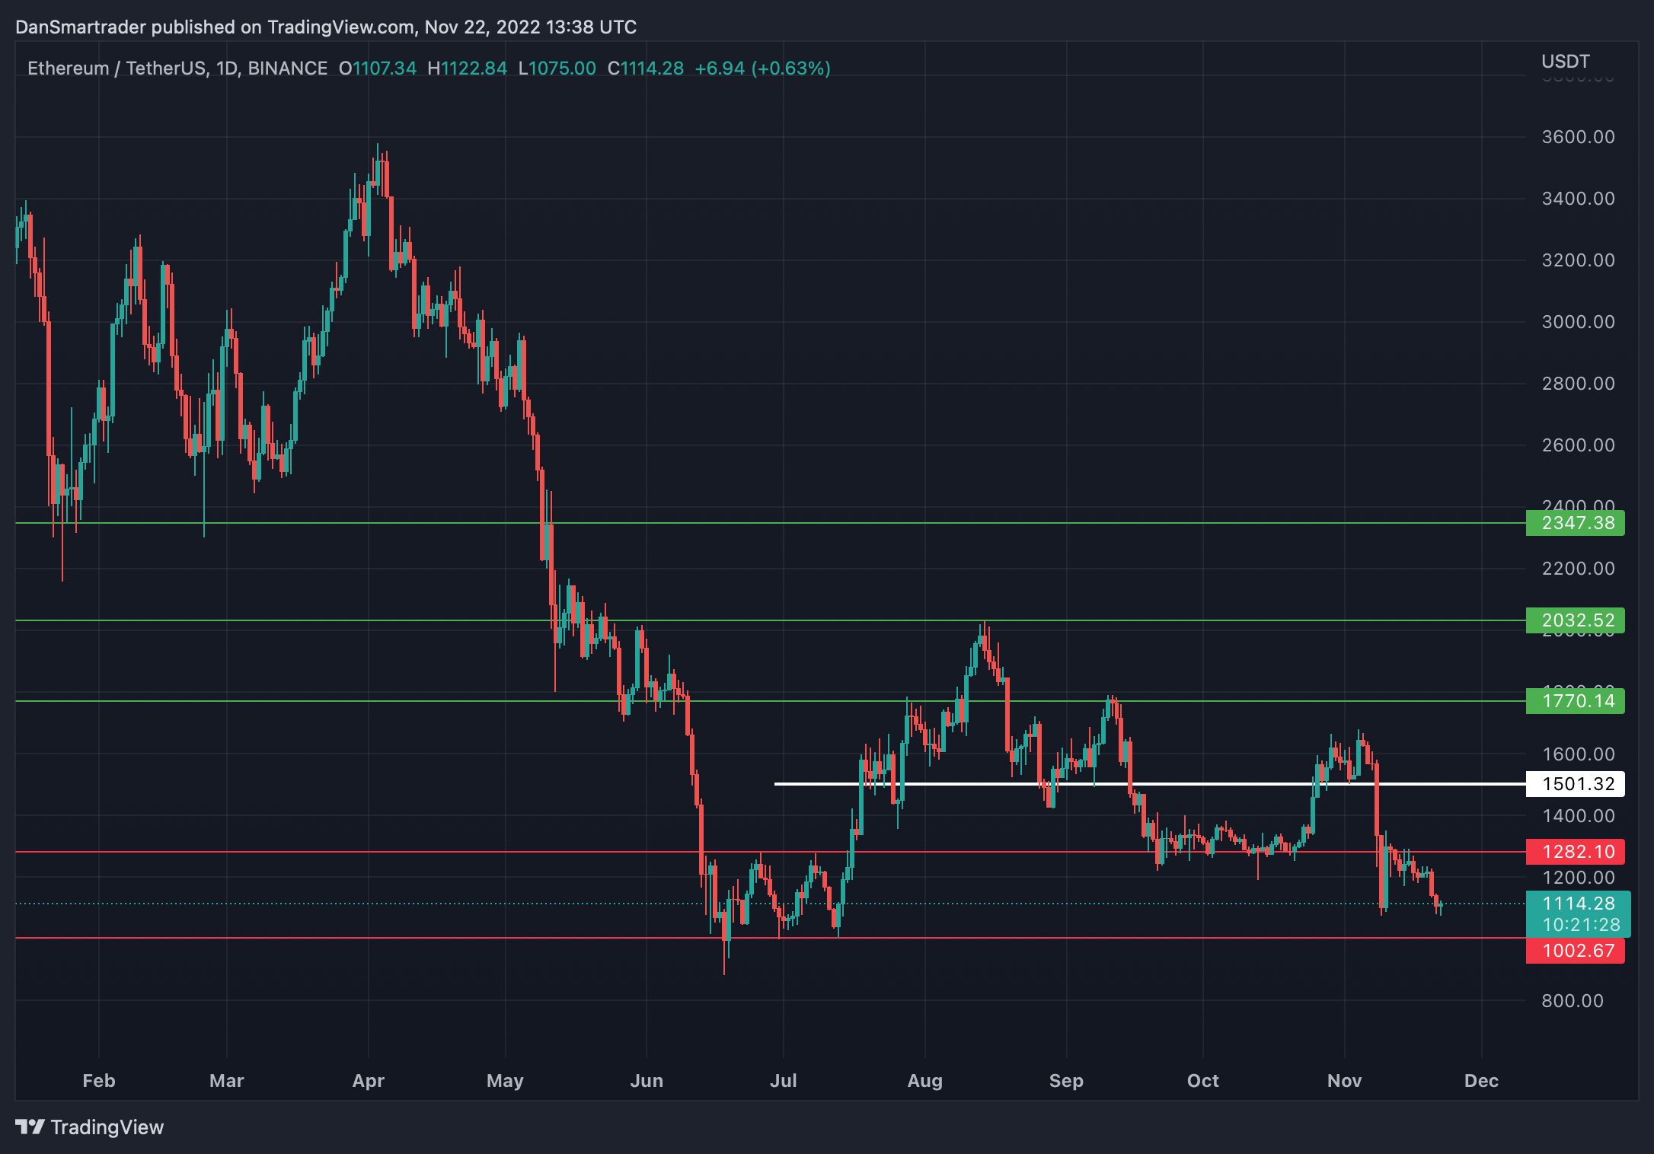
Task: Click the current price label 1114.28
Action: pyautogui.click(x=1579, y=904)
